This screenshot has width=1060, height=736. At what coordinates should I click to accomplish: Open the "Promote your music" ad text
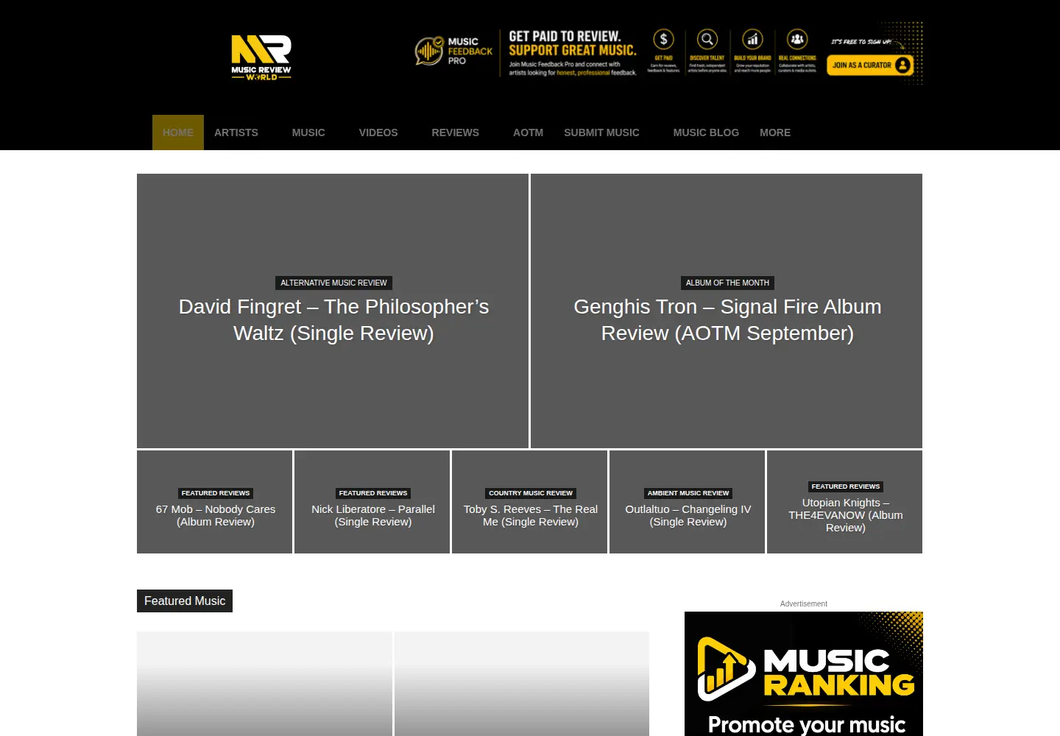(807, 725)
